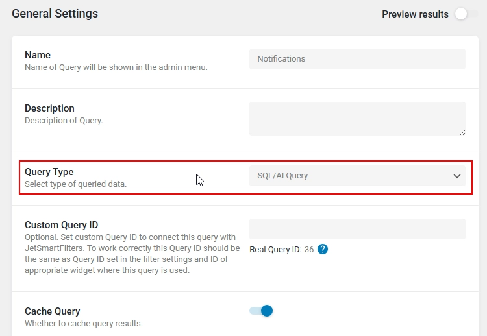
Task: Click 'Whether to cache query results.' text
Action: pos(84,323)
